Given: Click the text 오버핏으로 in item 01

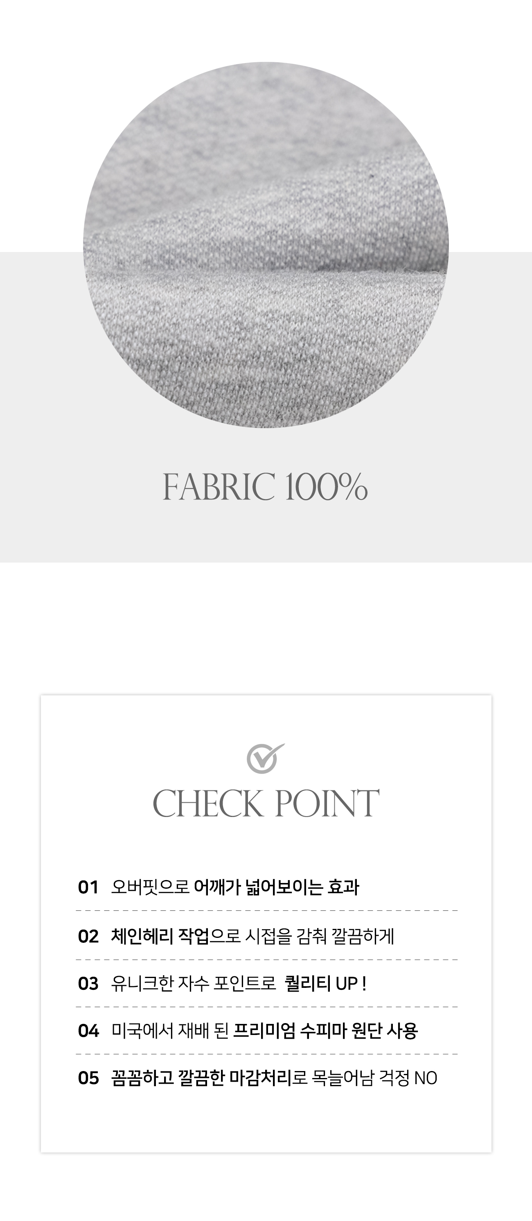Looking at the screenshot, I should pos(151,887).
